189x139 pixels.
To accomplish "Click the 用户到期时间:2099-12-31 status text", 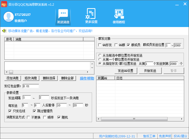I will pyautogui.click(x=117, y=136).
